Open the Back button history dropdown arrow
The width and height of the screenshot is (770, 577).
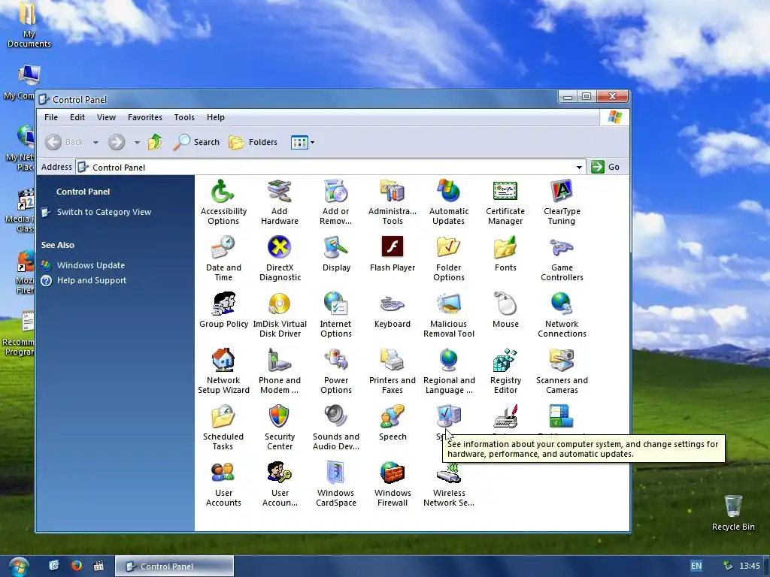tap(95, 142)
